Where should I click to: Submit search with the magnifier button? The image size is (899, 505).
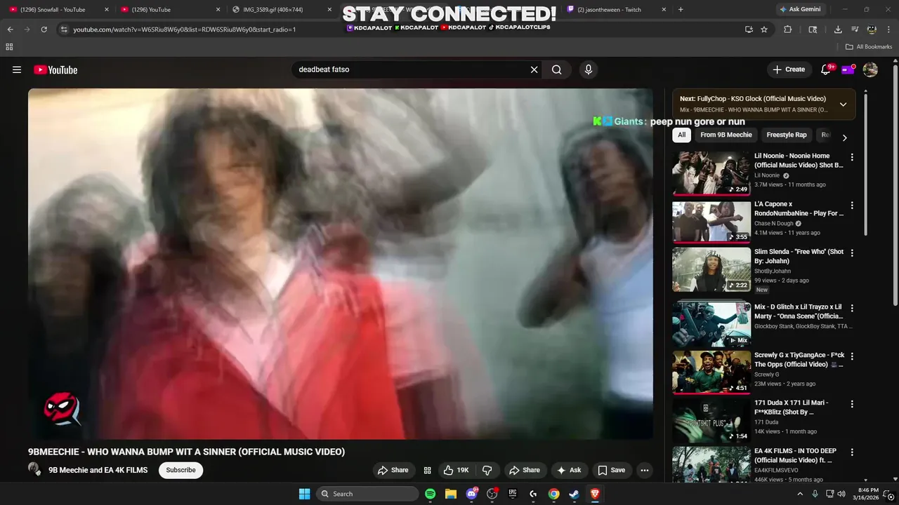(x=557, y=69)
